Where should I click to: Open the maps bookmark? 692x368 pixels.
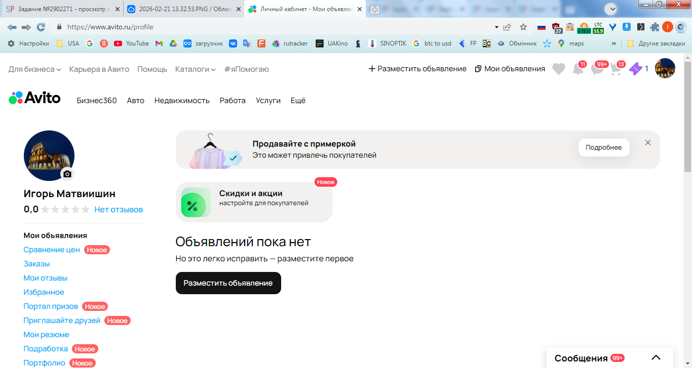click(571, 43)
